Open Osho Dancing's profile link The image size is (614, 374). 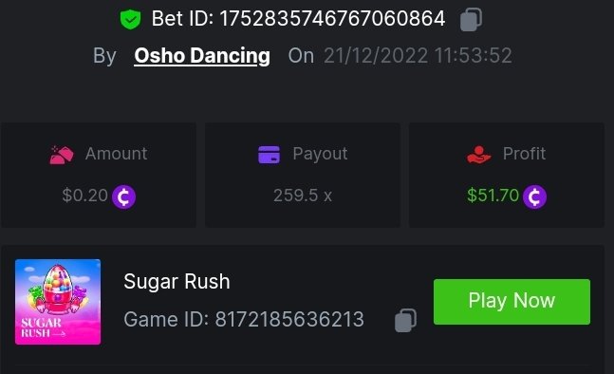202,56
